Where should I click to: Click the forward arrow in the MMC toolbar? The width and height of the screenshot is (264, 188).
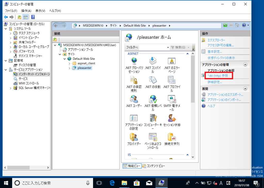click(x=12, y=17)
